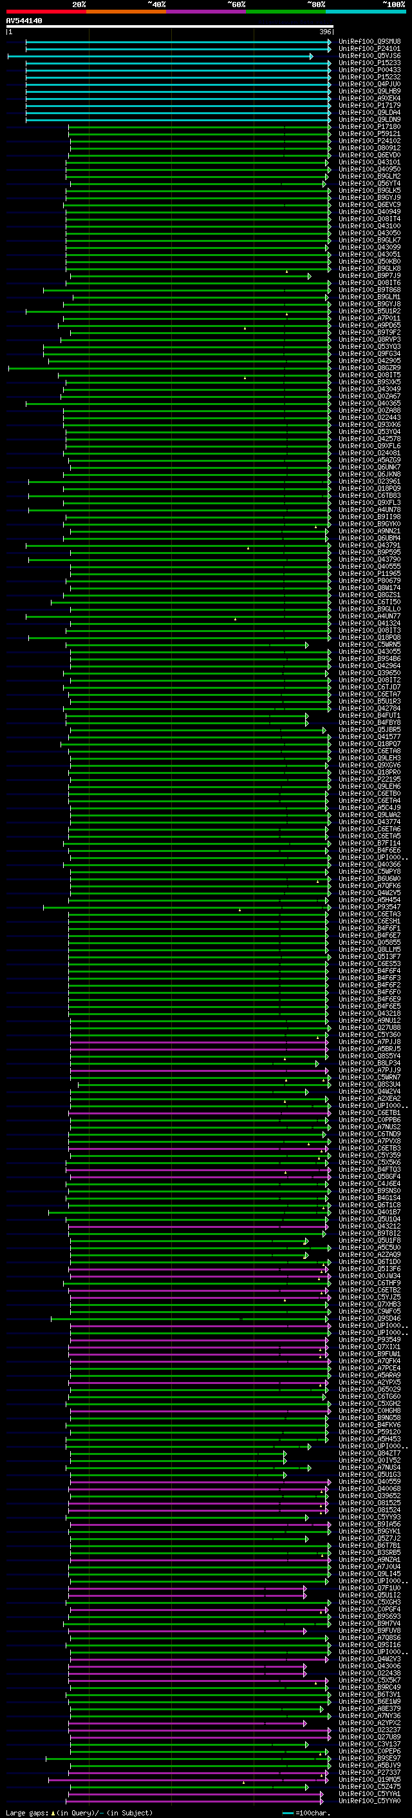The width and height of the screenshot is (412, 1818).
Task: Open UniRef100_Q41577 hit
Action: tap(369, 736)
